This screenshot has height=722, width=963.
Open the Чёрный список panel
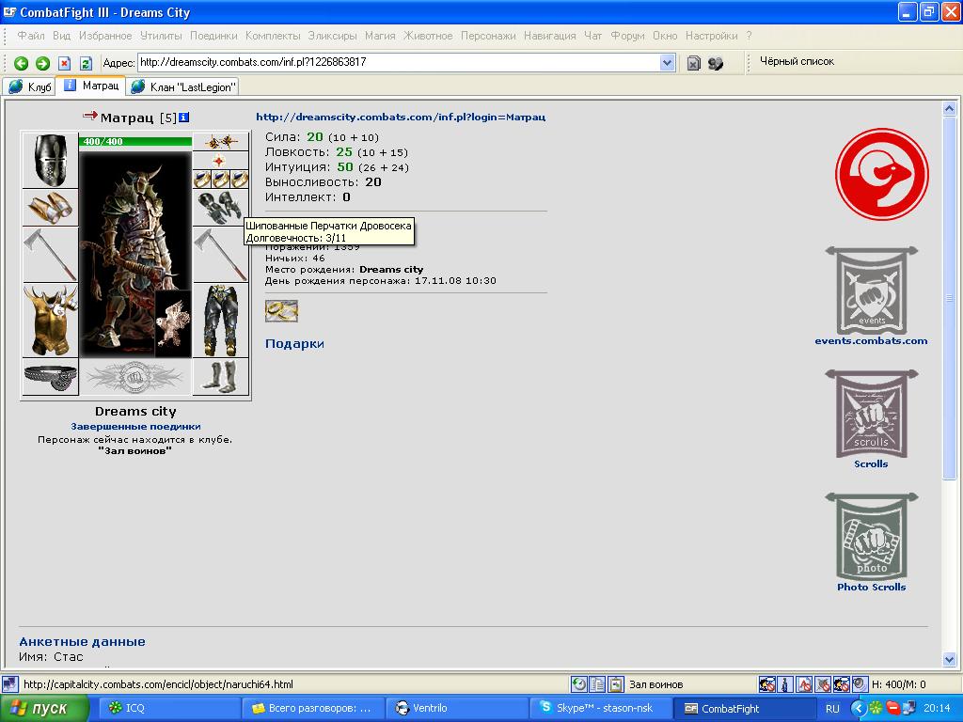(797, 61)
